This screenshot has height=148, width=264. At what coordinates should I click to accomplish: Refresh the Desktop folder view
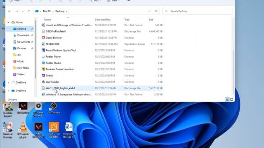pyautogui.click(x=156, y=11)
